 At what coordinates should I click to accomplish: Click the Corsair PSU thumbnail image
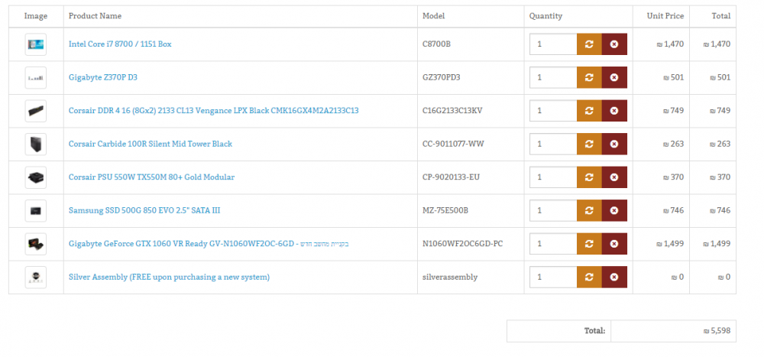[x=36, y=177]
